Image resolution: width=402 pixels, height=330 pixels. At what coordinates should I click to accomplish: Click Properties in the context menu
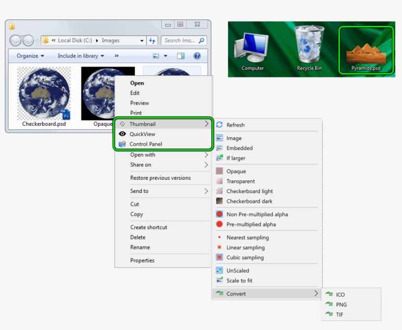tap(142, 260)
